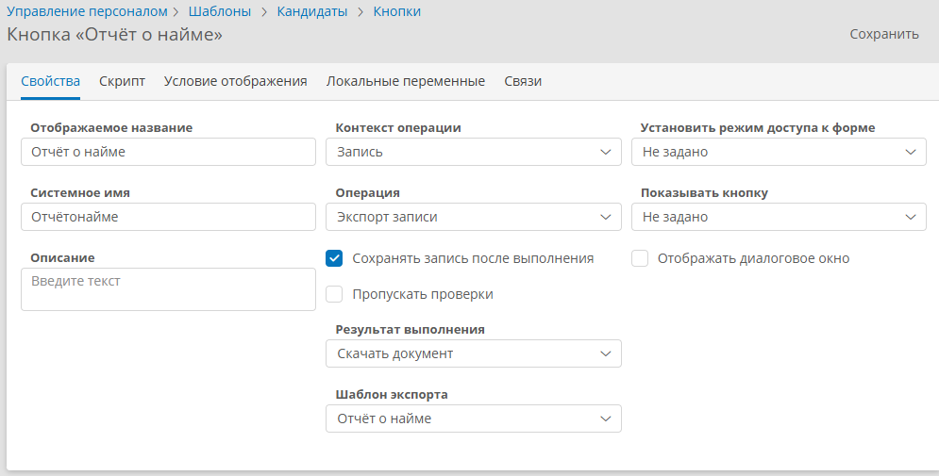The height and width of the screenshot is (476, 939).
Task: Click the Сохранить button
Action: [884, 34]
